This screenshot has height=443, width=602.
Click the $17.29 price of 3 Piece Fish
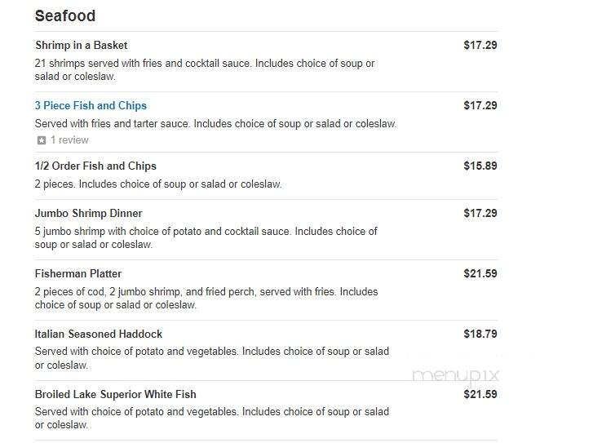(480, 105)
